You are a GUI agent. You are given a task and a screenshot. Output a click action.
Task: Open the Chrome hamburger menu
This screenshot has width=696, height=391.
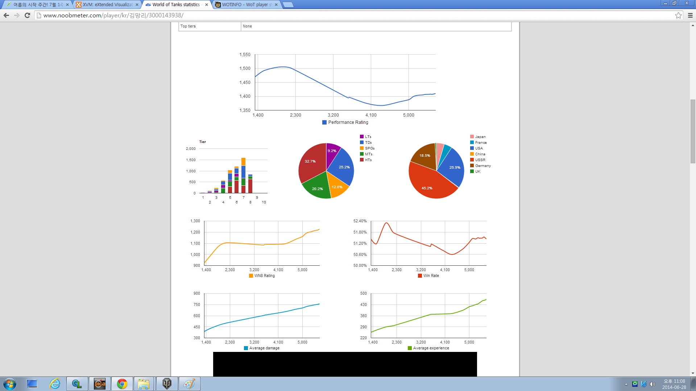point(690,15)
